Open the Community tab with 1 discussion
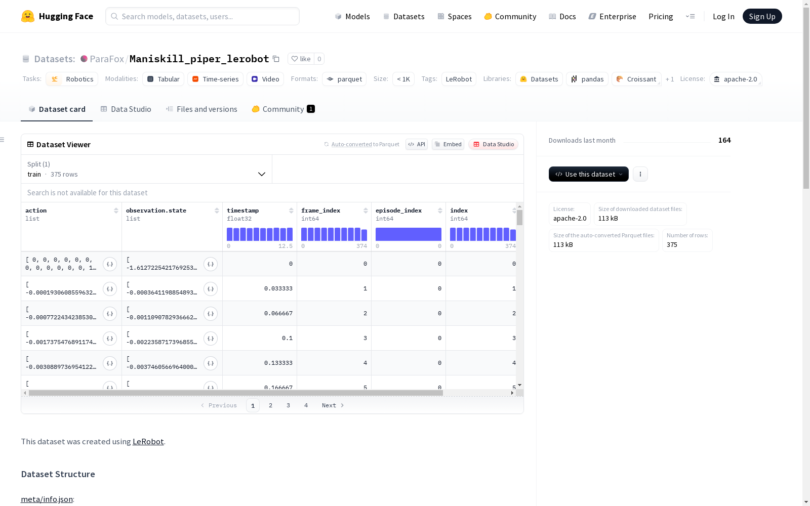 283,109
